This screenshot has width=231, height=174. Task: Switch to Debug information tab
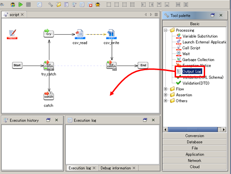tap(115, 168)
